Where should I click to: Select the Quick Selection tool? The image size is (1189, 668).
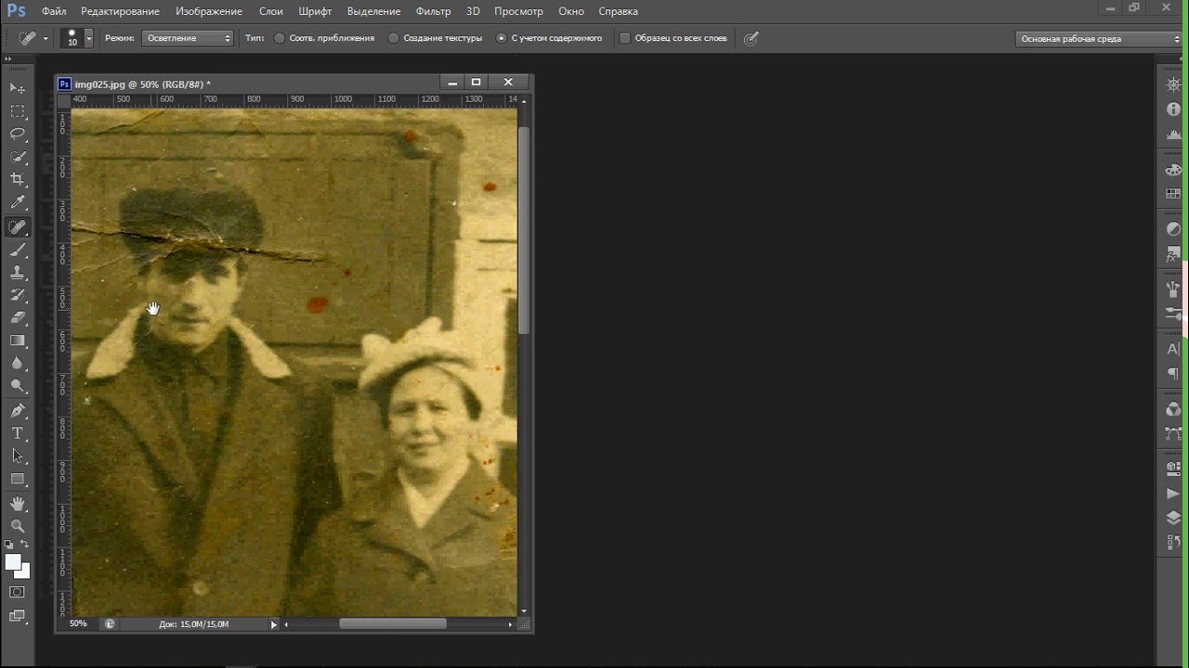(x=18, y=157)
